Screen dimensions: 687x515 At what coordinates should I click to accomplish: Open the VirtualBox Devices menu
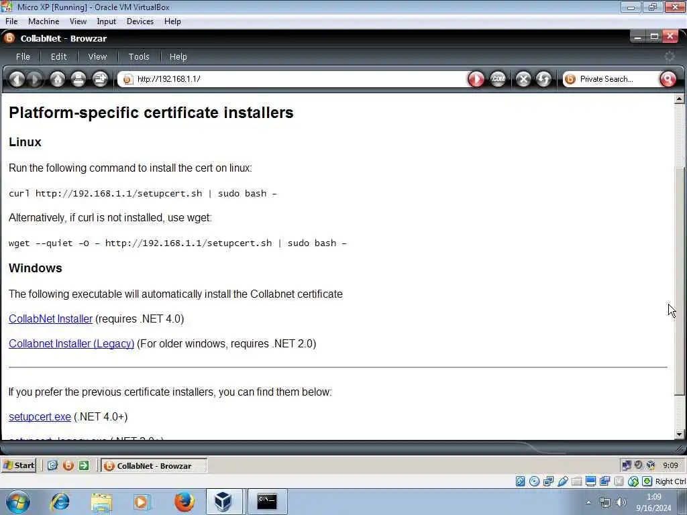pos(140,21)
